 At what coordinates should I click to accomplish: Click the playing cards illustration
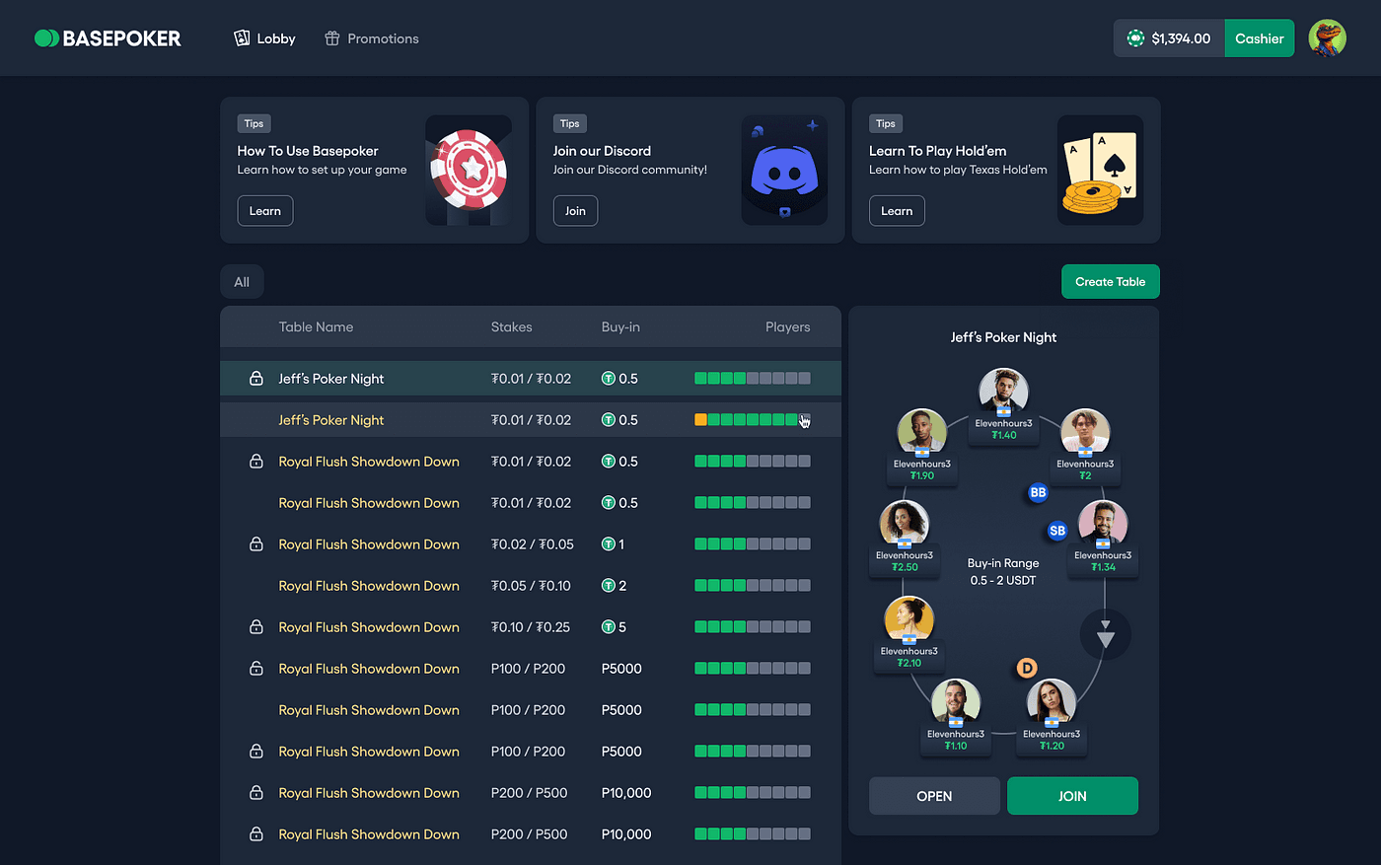[1100, 171]
